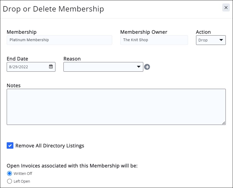Uncheck the Remove All Directory Listings checkbox
Image resolution: width=233 pixels, height=188 pixels.
(10, 146)
